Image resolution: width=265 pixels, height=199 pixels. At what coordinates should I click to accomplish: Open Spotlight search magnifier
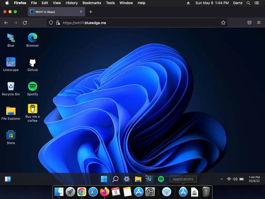248,3
